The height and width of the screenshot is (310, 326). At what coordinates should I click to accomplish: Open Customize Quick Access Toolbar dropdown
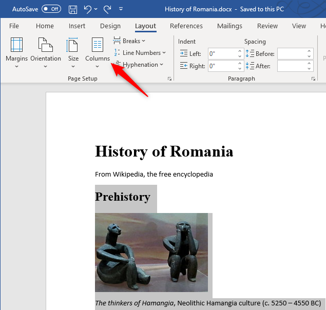(x=121, y=9)
